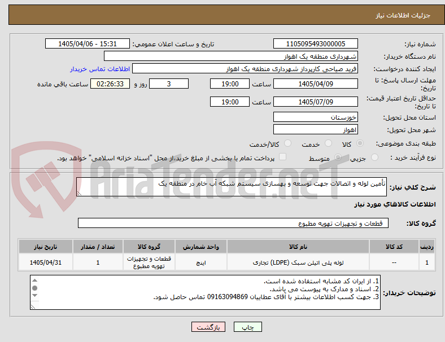Click the response deadline date 1405/04/09

[x=315, y=84]
